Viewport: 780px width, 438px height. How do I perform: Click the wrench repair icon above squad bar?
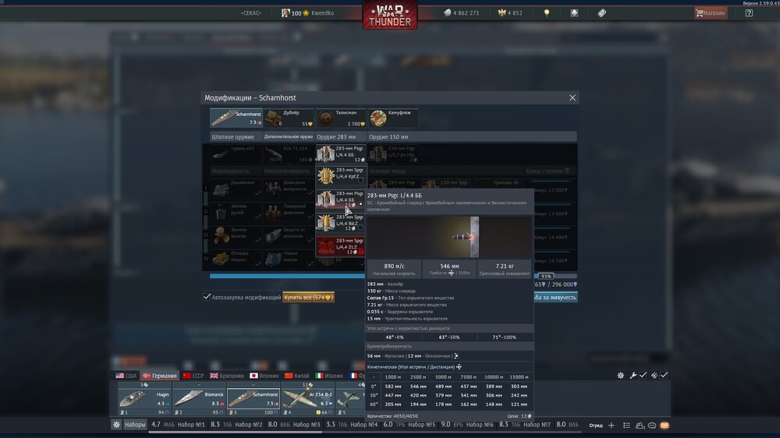pyautogui.click(x=633, y=376)
